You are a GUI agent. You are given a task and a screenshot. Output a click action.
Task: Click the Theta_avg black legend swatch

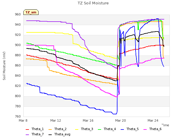point(50,135)
